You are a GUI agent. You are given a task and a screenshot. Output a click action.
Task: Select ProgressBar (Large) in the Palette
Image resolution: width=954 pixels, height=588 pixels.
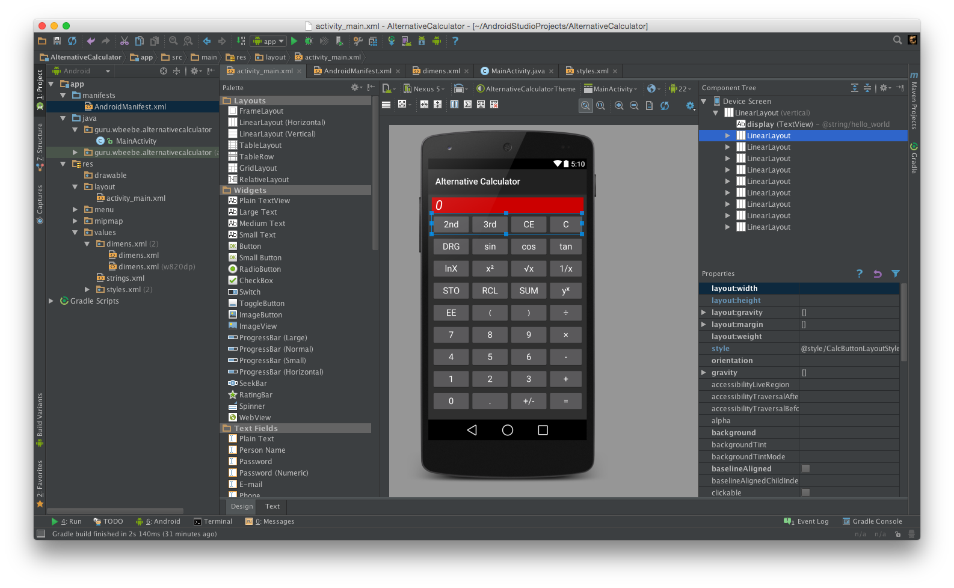[x=268, y=338]
